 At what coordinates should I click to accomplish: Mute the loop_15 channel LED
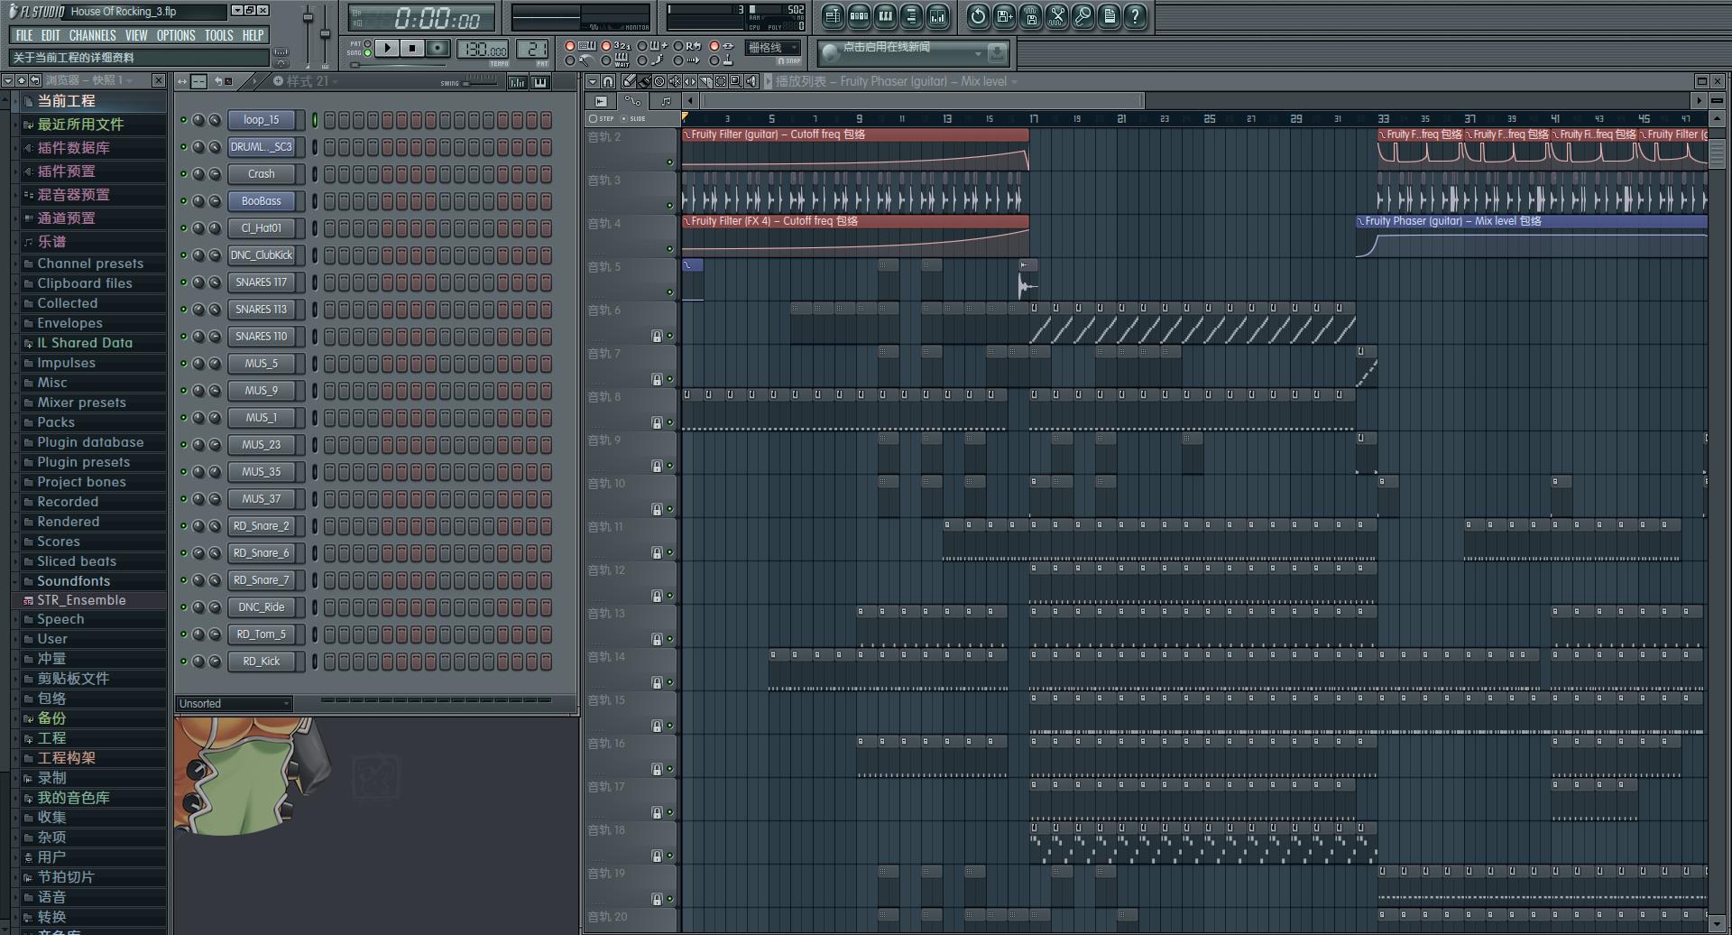pos(184,119)
